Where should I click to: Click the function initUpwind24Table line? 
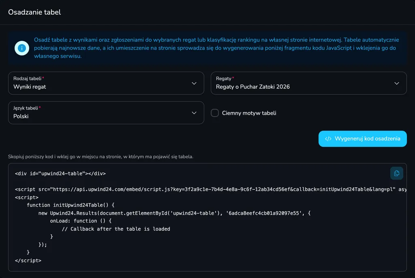point(71,205)
